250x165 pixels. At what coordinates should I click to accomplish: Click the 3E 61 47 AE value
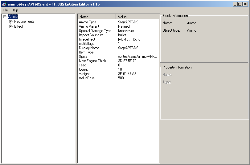click(x=127, y=74)
